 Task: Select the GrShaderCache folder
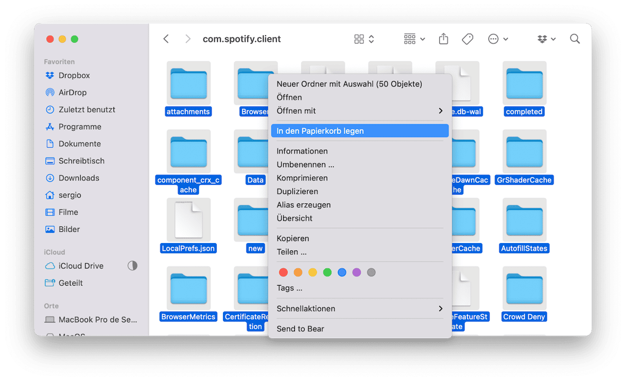[x=524, y=157]
